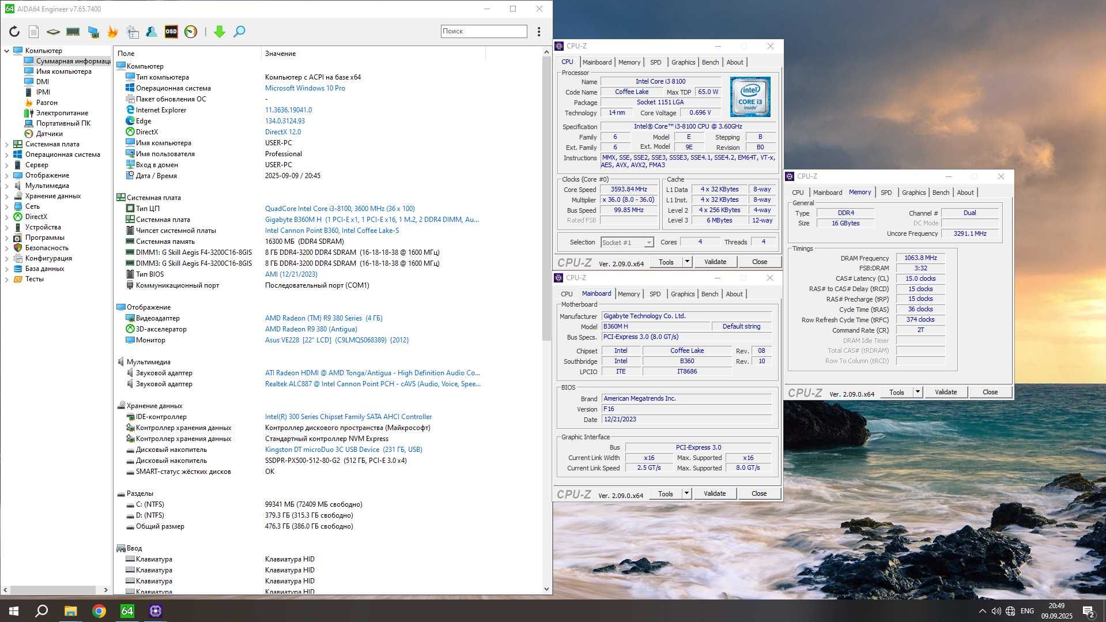Open Разгон (overclock) tree item
Screen dimensions: 1106x622
(41, 103)
